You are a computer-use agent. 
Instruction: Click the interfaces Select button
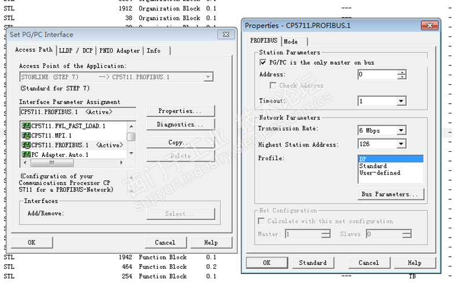tap(180, 214)
